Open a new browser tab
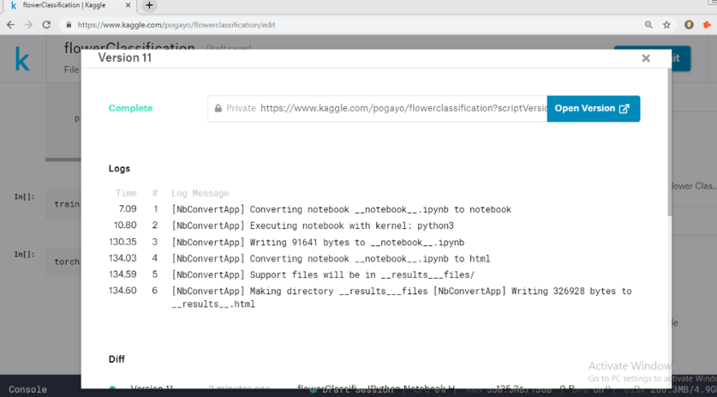 click(x=149, y=6)
